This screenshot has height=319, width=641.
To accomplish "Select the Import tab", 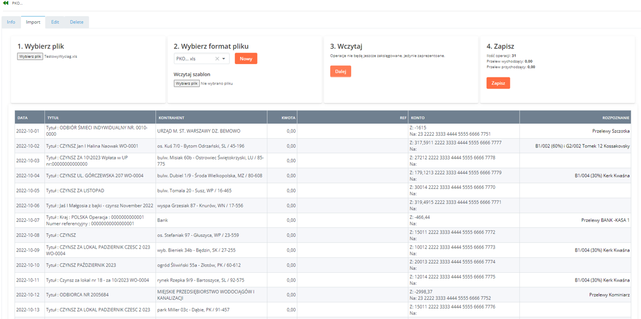I will [33, 22].
